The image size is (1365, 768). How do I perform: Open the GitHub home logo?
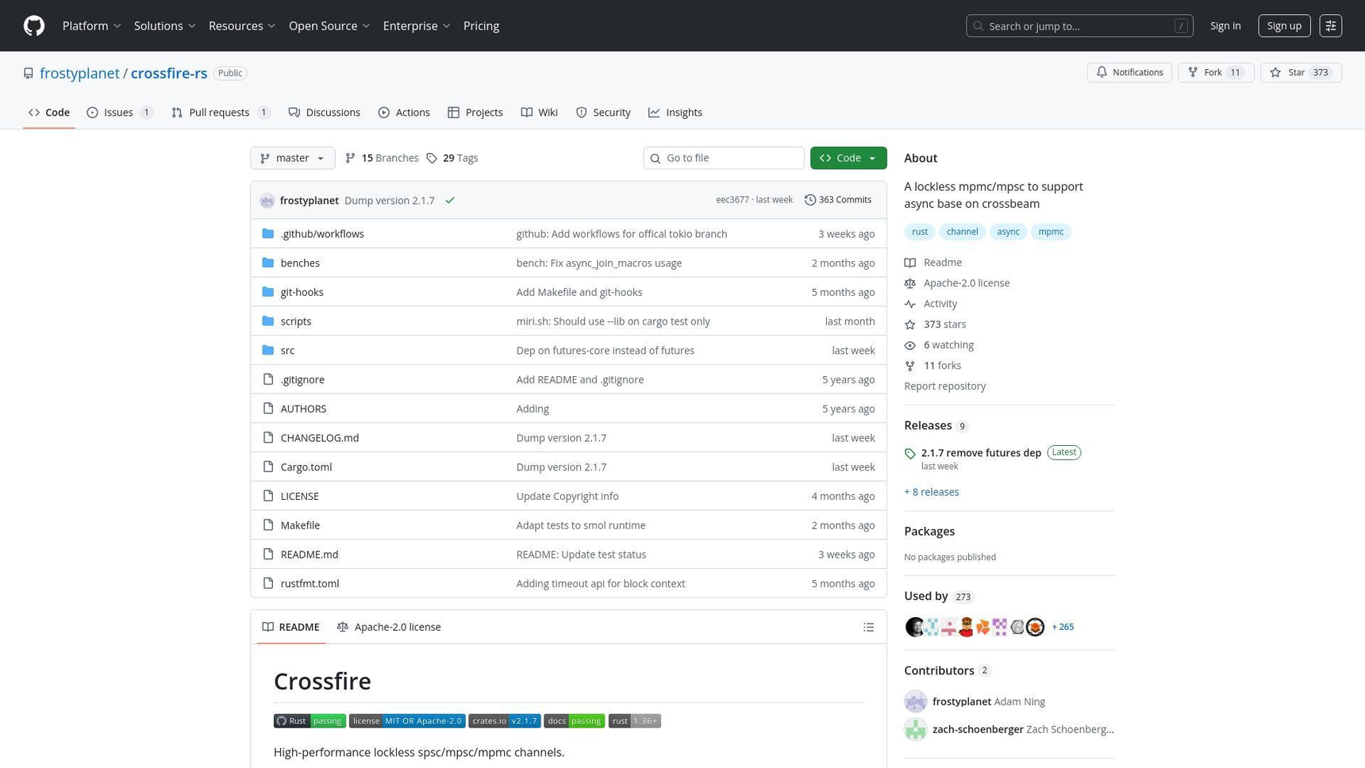34,25
